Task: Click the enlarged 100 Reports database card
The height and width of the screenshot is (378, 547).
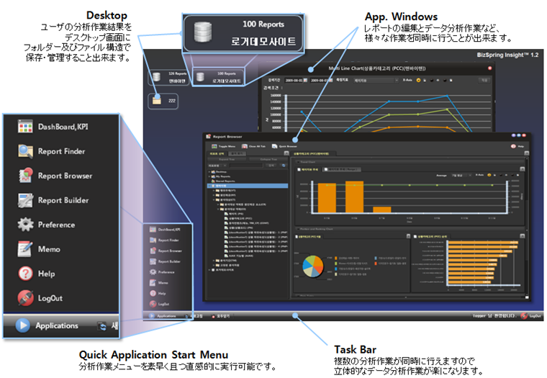Action: tap(243, 33)
